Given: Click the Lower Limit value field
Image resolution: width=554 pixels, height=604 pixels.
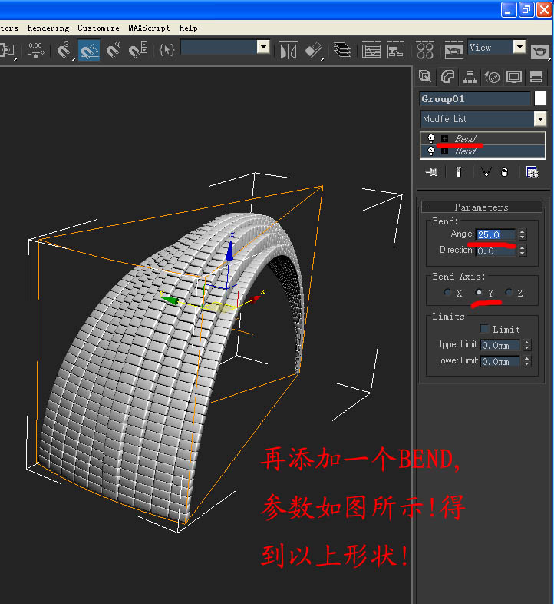Looking at the screenshot, I should (x=500, y=361).
